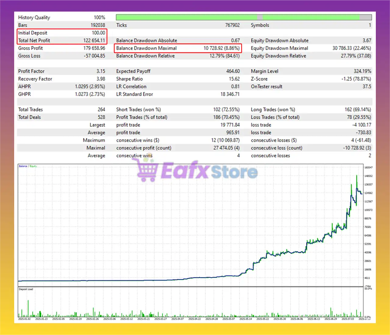Select the Profit Factor value 3.15
The width and height of the screenshot is (390, 335).
(101, 71)
